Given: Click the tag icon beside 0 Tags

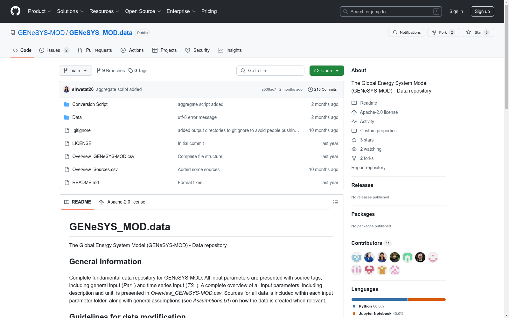Looking at the screenshot, I should [x=131, y=71].
